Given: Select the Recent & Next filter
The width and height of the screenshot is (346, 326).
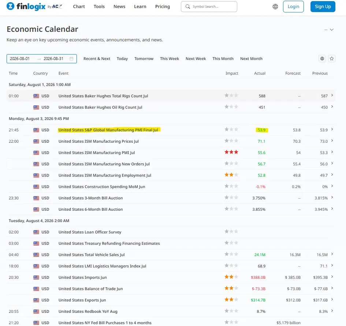Looking at the screenshot, I should click(97, 59).
